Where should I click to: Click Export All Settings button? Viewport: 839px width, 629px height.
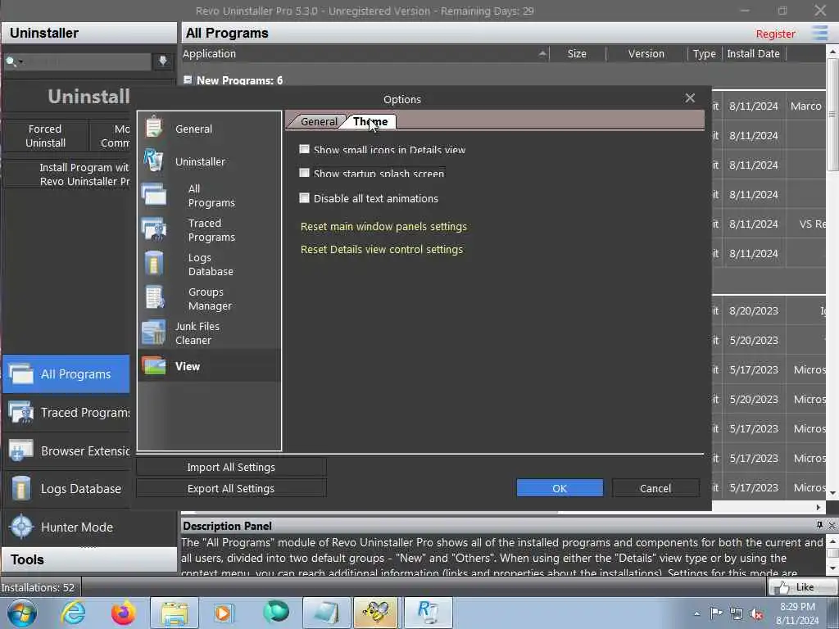[231, 488]
